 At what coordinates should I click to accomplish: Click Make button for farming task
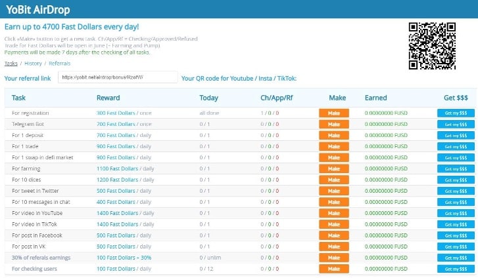[334, 169]
